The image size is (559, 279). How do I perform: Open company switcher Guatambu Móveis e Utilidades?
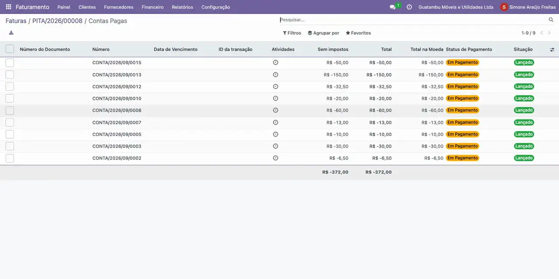[x=456, y=7]
